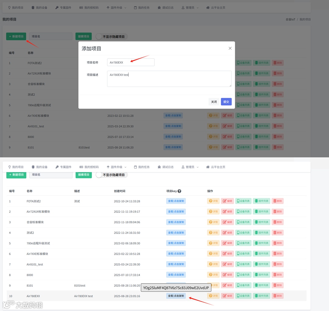
Task: Click the 项目描述 text area in dialog
Action: 169,79
